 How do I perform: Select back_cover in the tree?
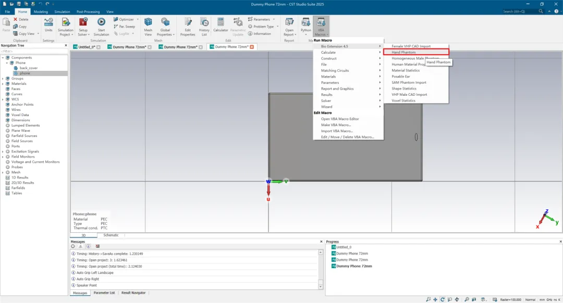(x=28, y=68)
